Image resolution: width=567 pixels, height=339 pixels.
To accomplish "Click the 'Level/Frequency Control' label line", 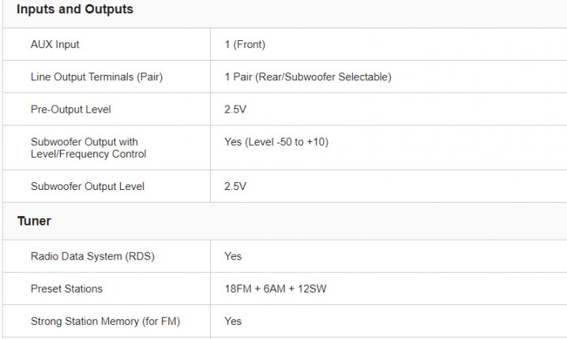I will coord(88,154).
